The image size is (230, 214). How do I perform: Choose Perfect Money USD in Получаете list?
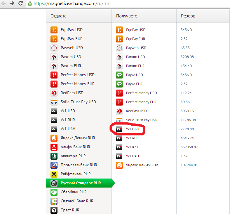(142, 93)
